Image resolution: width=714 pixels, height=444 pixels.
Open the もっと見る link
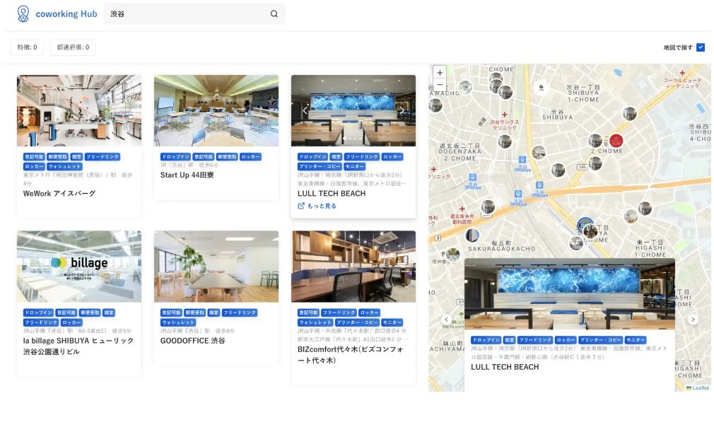pyautogui.click(x=317, y=206)
